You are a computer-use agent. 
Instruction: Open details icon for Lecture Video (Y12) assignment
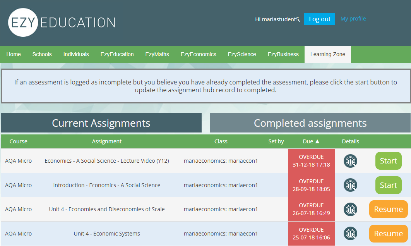click(350, 161)
